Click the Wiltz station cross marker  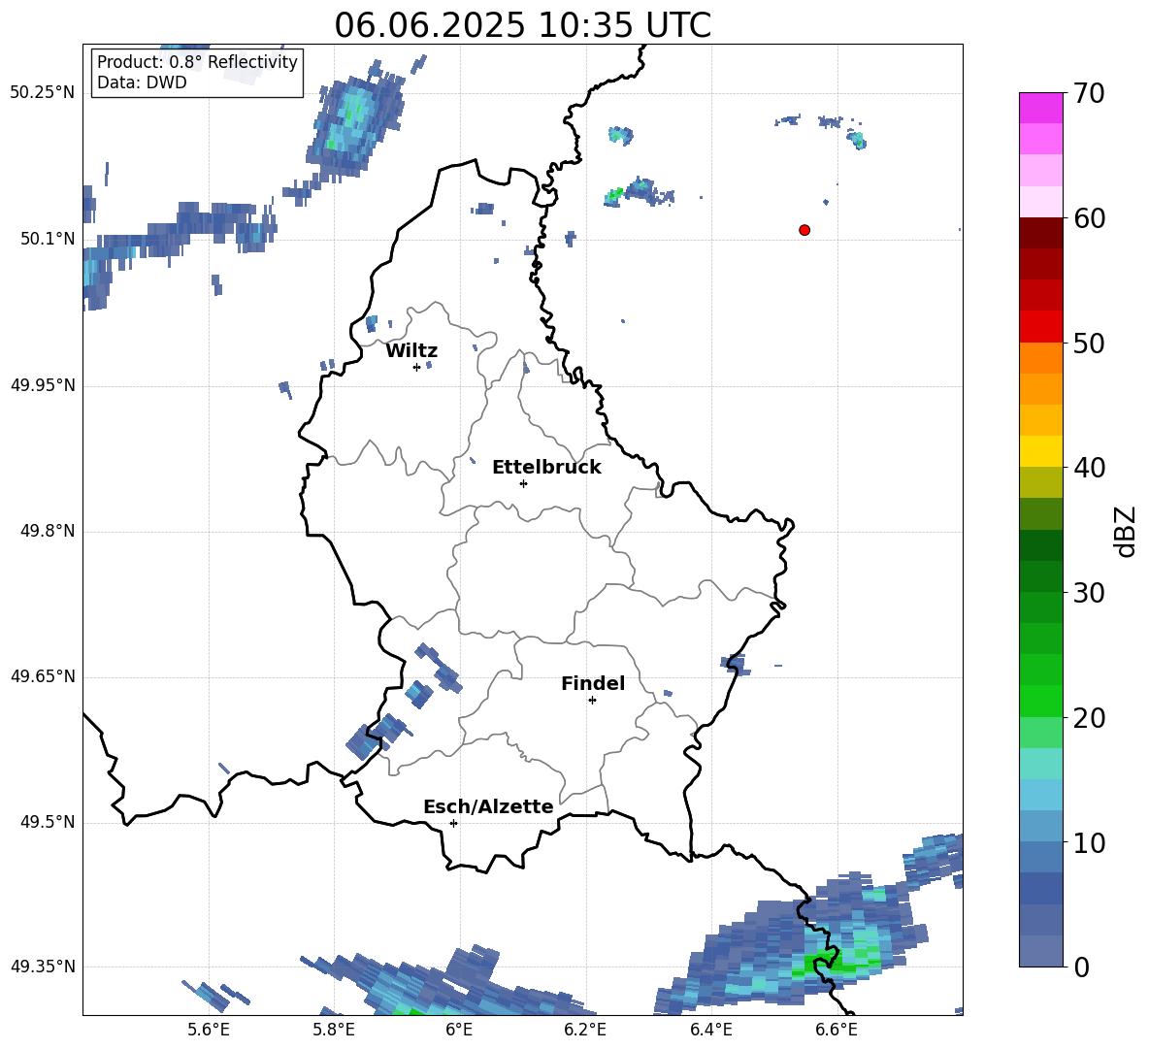417,368
